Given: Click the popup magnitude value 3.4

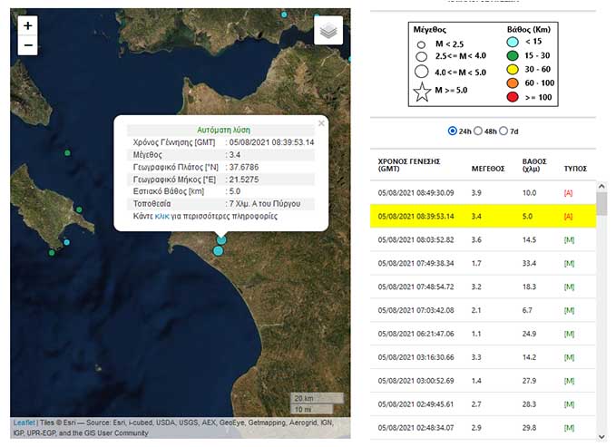Looking at the screenshot, I should tap(235, 155).
